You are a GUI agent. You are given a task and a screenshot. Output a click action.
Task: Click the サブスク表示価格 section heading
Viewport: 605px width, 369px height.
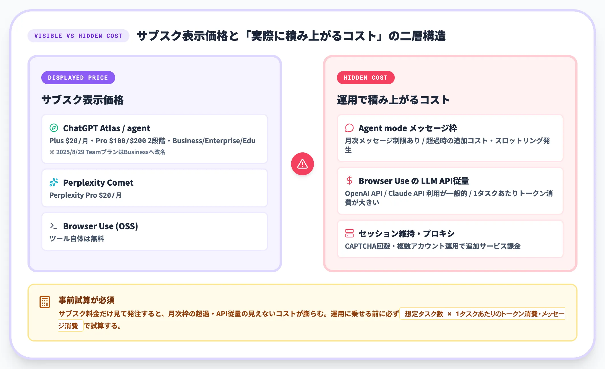pos(82,100)
